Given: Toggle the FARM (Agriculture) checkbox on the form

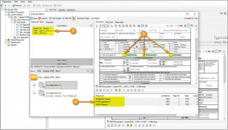Looking at the screenshot, I should [x=144, y=55].
